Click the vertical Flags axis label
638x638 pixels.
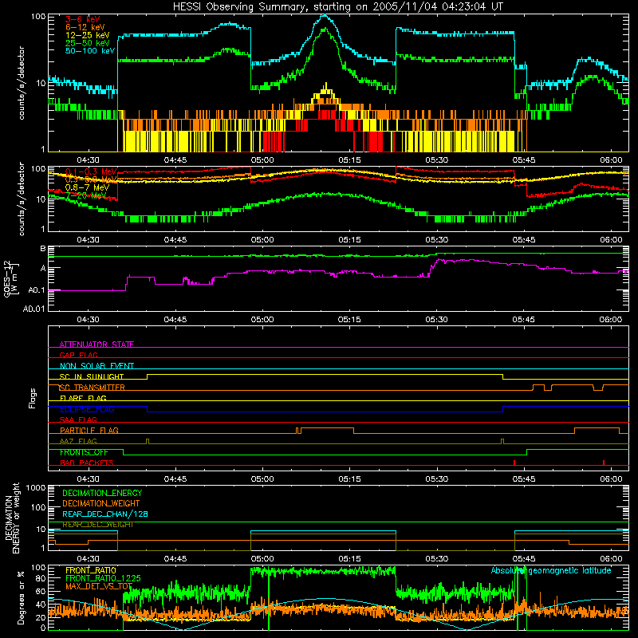33,398
